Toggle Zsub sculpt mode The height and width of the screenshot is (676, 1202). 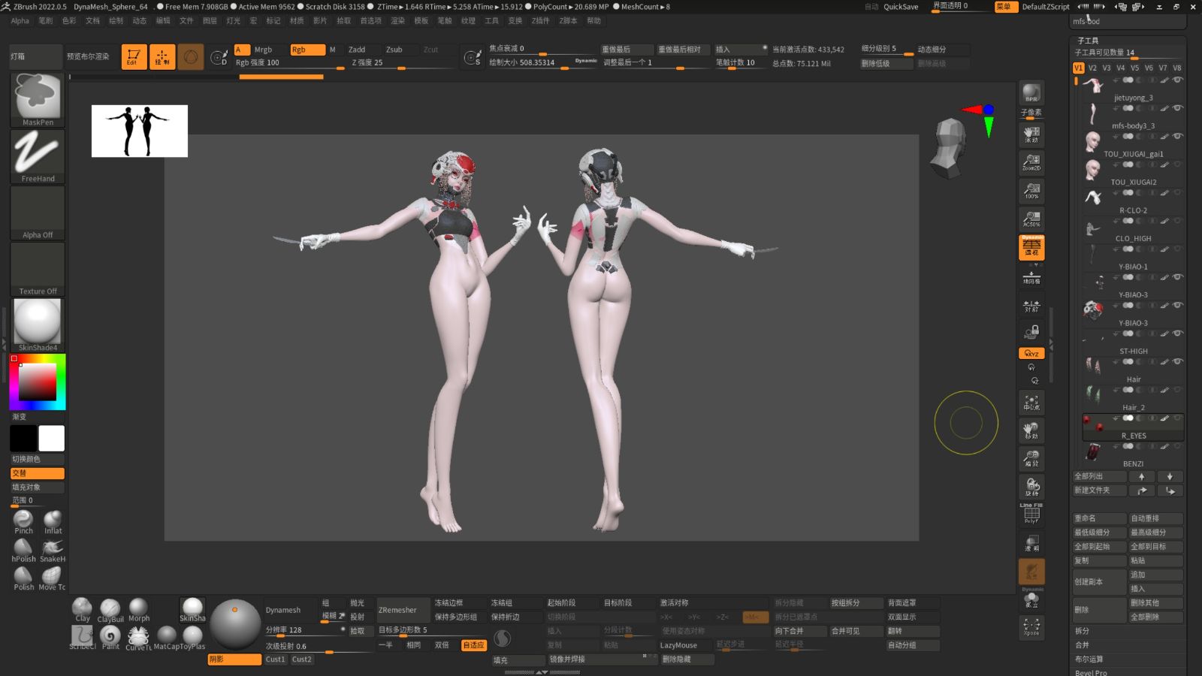(x=394, y=50)
